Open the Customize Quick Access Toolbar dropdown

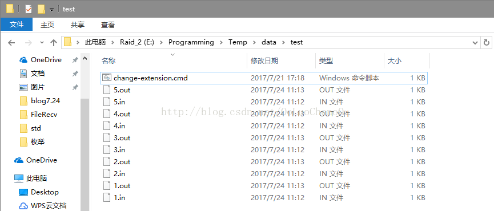point(51,10)
